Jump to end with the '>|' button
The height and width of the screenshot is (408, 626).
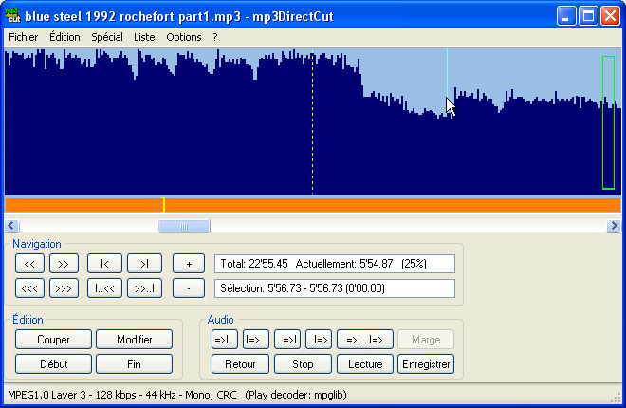(144, 264)
